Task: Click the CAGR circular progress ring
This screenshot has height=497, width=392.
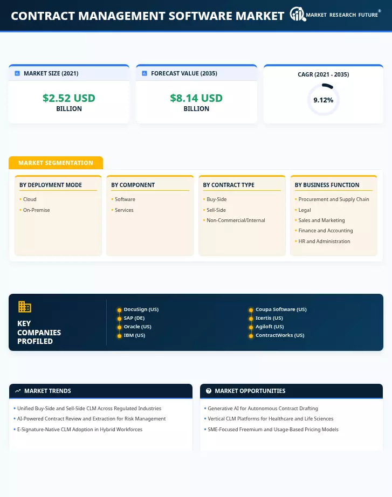Action: [x=323, y=100]
